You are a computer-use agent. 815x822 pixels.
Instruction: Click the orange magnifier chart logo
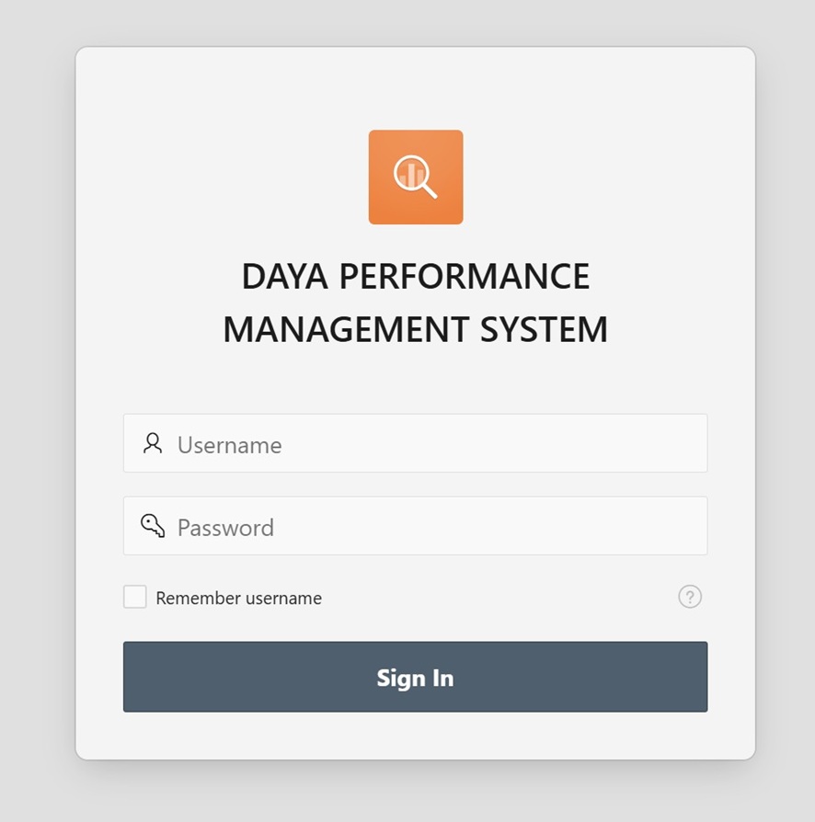(416, 177)
